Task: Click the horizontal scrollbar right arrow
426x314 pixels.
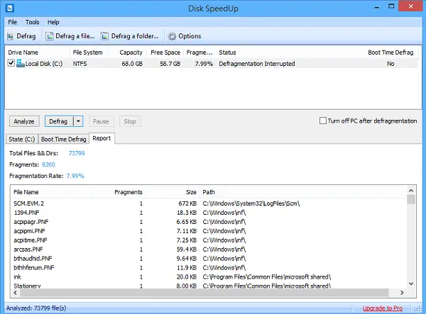Action: [402, 293]
